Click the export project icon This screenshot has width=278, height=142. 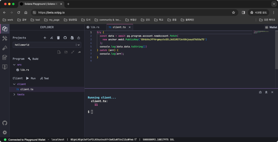click(x=79, y=38)
